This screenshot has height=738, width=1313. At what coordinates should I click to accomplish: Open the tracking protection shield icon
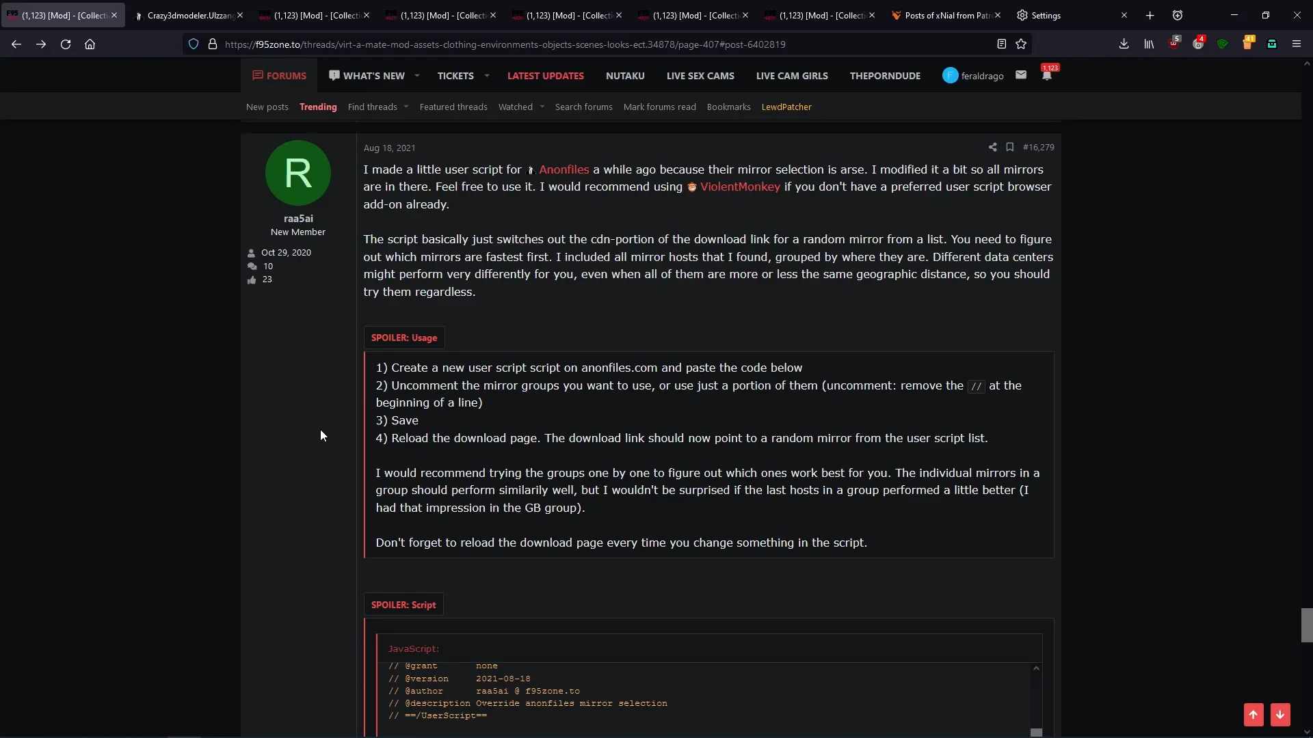(194, 44)
